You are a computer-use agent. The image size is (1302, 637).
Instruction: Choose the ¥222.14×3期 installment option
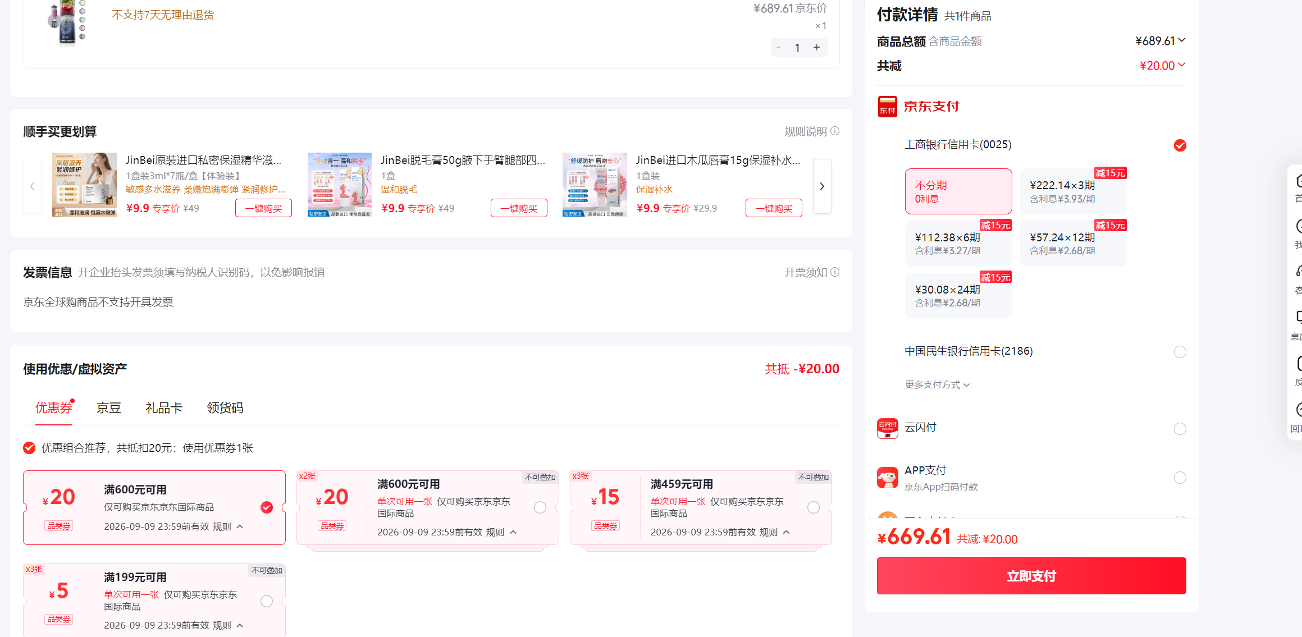(1073, 191)
